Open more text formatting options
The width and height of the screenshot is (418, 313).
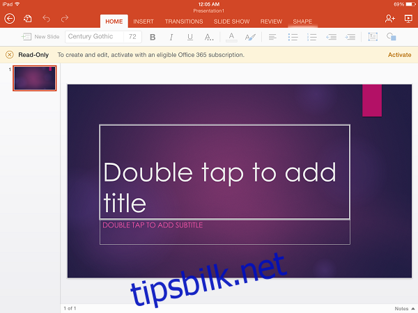pos(209,37)
